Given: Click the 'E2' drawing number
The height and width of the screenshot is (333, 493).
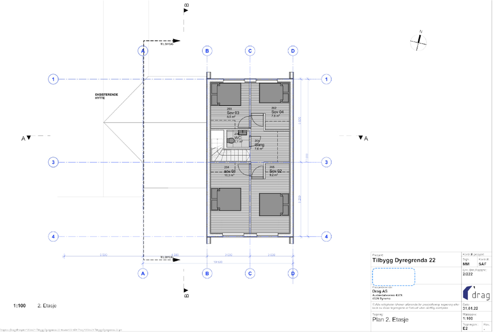Looking at the screenshot, I should [465, 328].
